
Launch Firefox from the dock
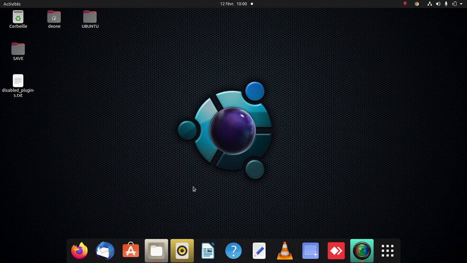click(79, 251)
